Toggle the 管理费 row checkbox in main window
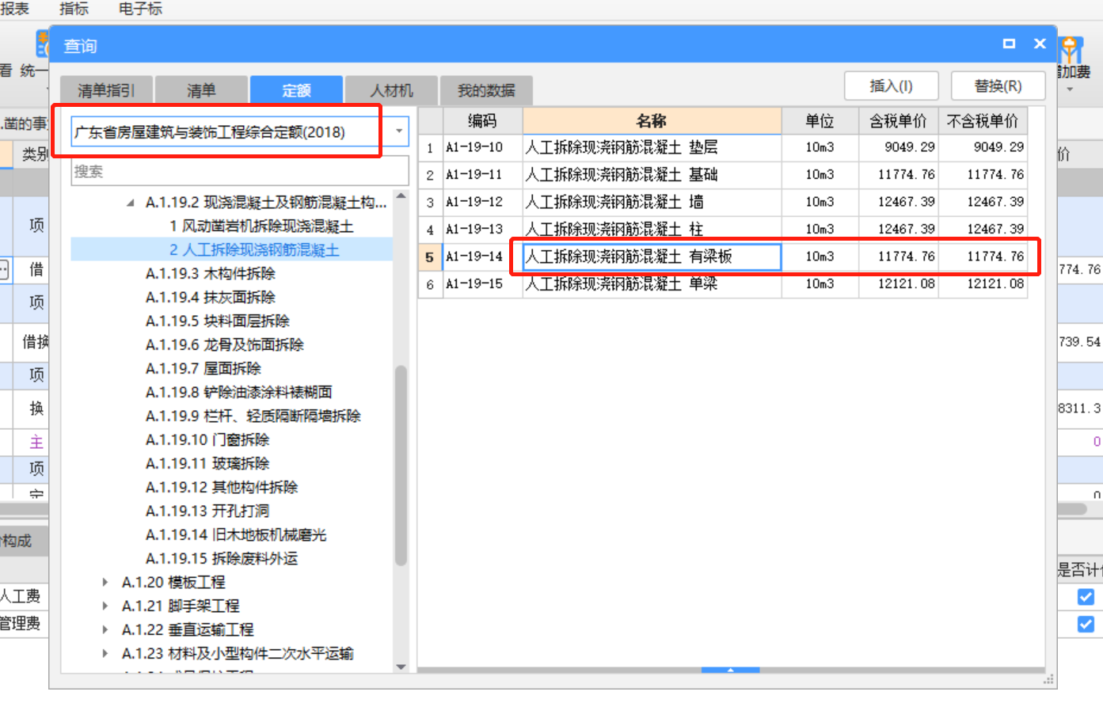This screenshot has height=703, width=1103. point(1086,624)
